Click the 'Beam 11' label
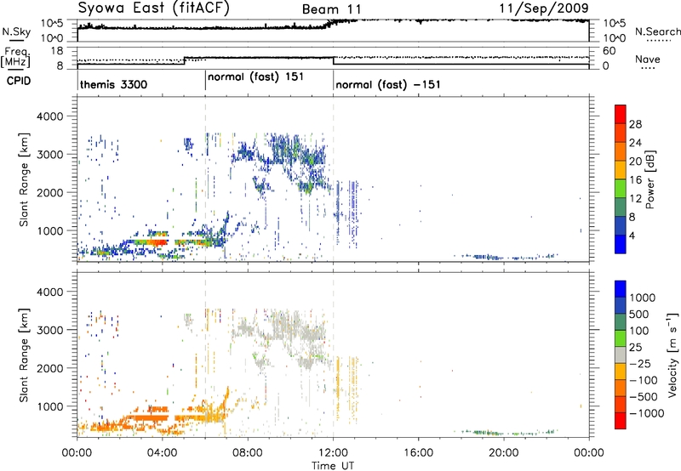 331,9
